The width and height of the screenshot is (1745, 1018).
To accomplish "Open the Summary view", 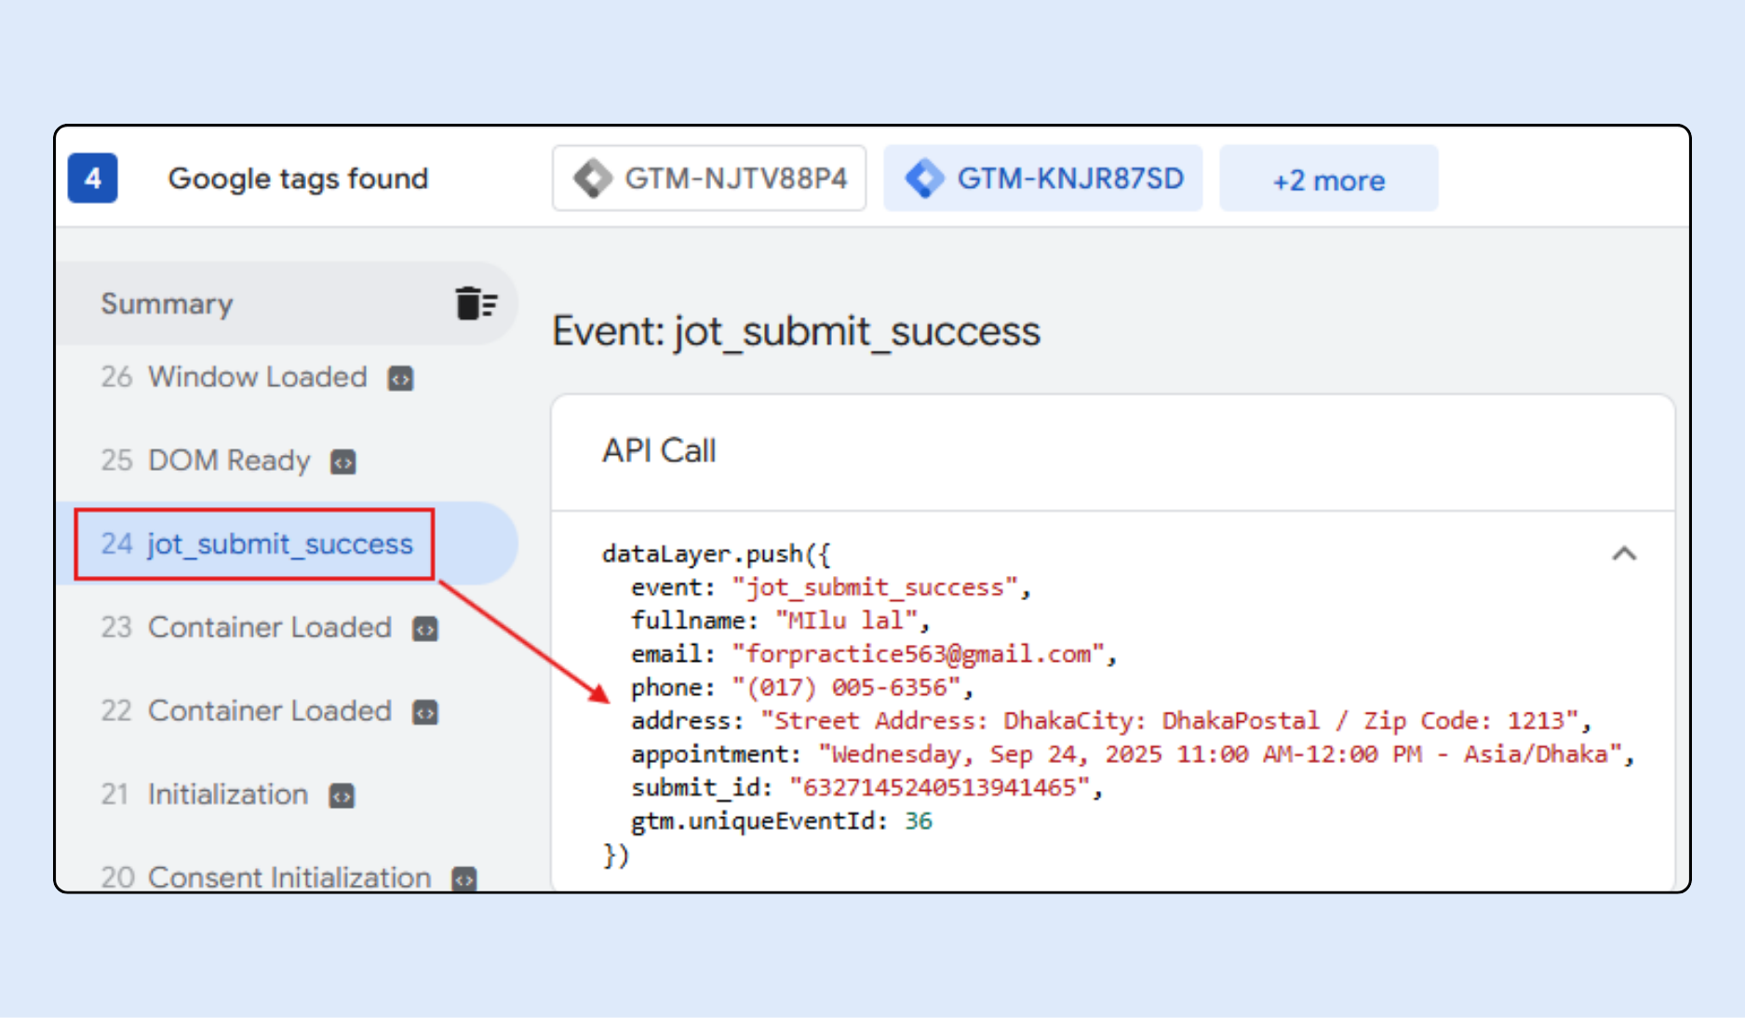I will pyautogui.click(x=168, y=304).
